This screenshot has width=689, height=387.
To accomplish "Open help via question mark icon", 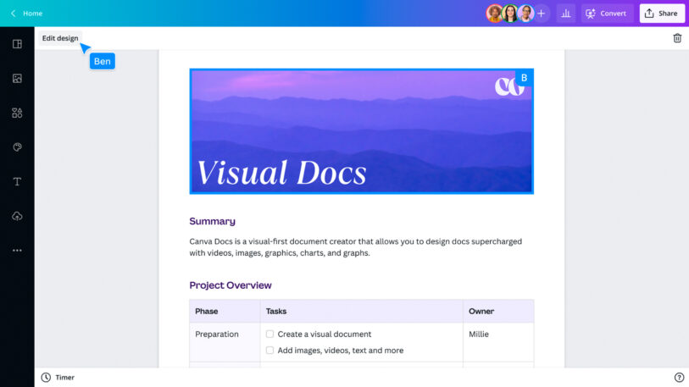I will click(x=679, y=378).
